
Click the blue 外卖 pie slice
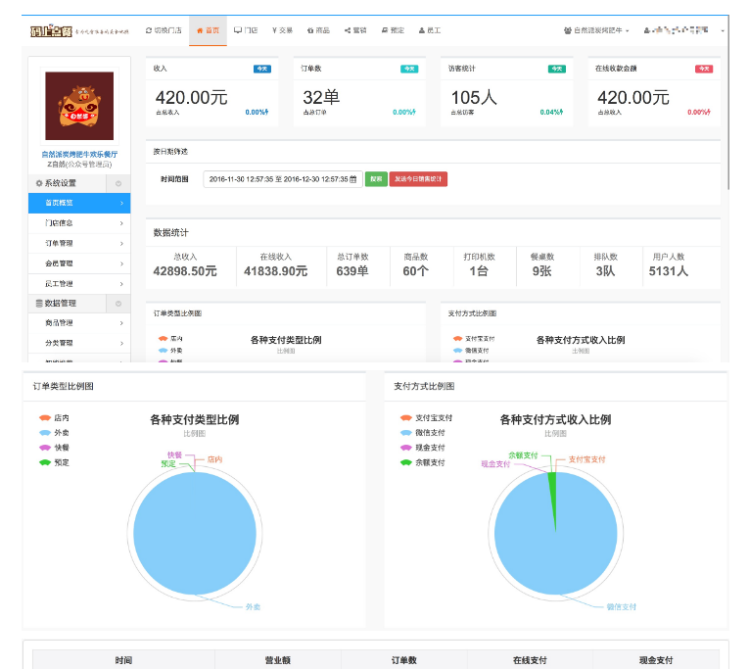click(x=195, y=533)
